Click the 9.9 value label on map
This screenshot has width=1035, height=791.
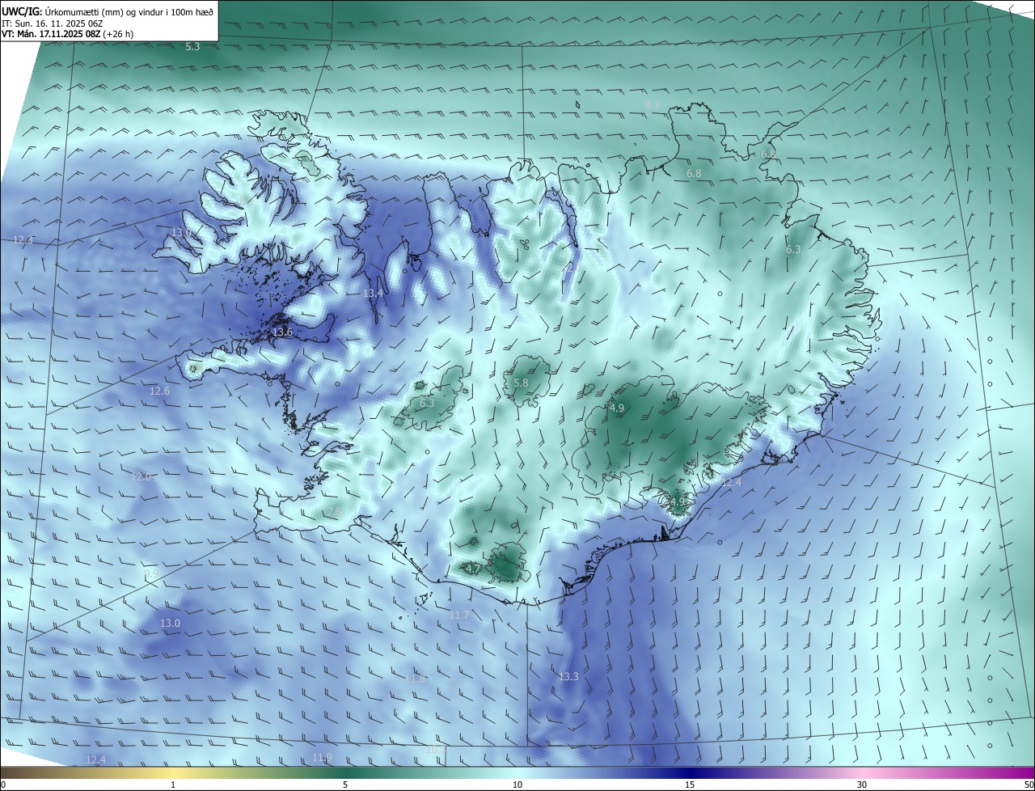151,573
